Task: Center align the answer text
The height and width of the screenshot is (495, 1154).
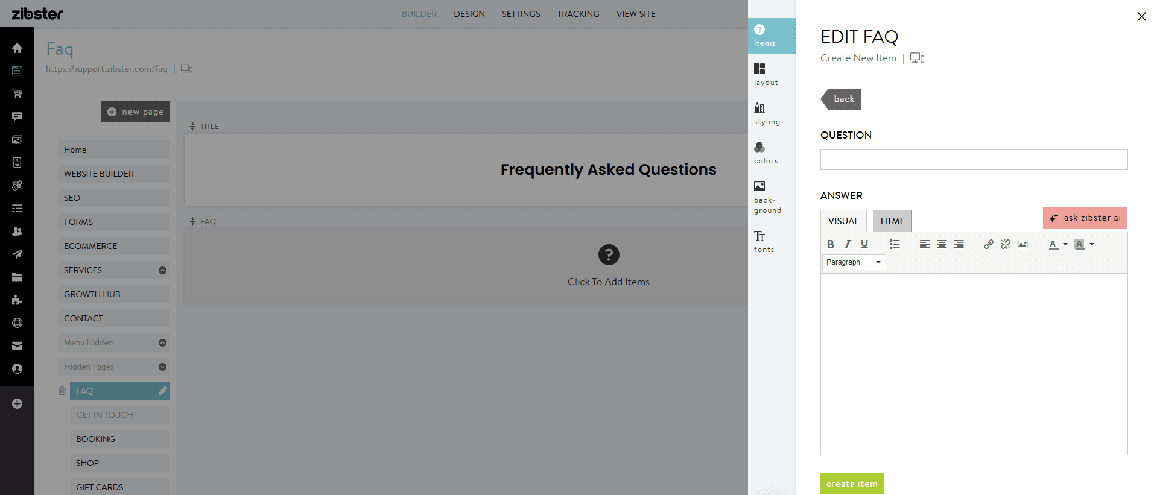Action: click(x=942, y=244)
